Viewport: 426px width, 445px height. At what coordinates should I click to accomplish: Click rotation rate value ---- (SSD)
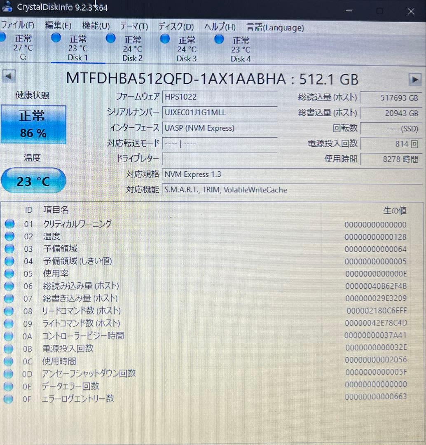pos(391,129)
